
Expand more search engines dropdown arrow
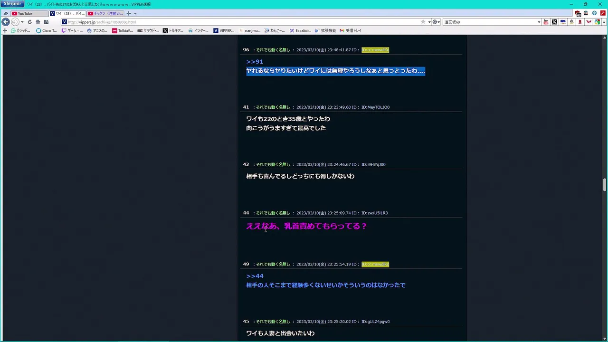(604, 22)
